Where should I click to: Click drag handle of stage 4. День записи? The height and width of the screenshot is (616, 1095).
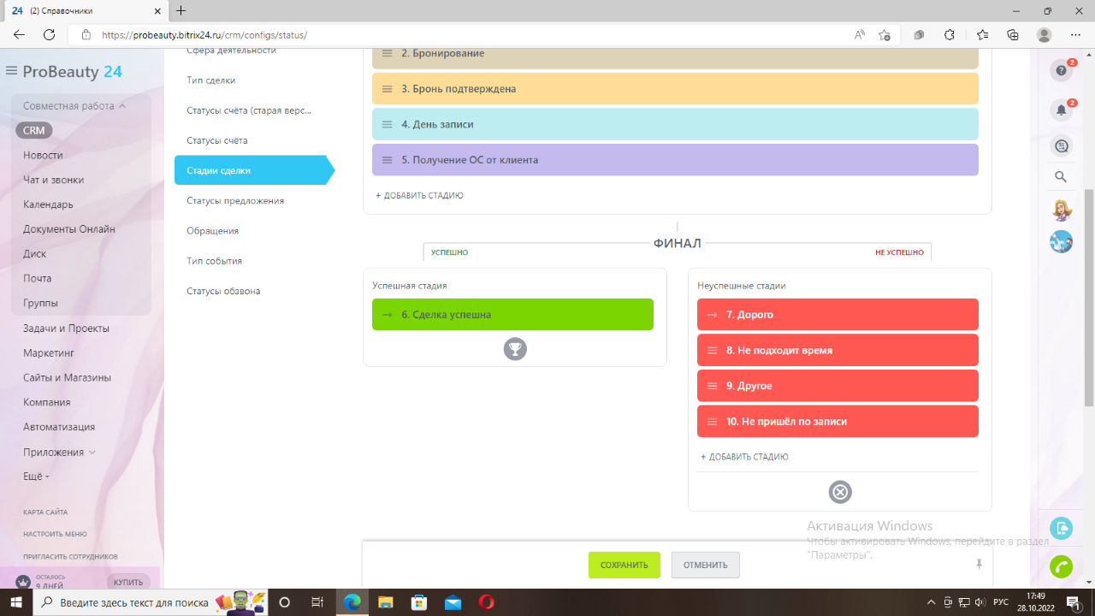click(387, 124)
